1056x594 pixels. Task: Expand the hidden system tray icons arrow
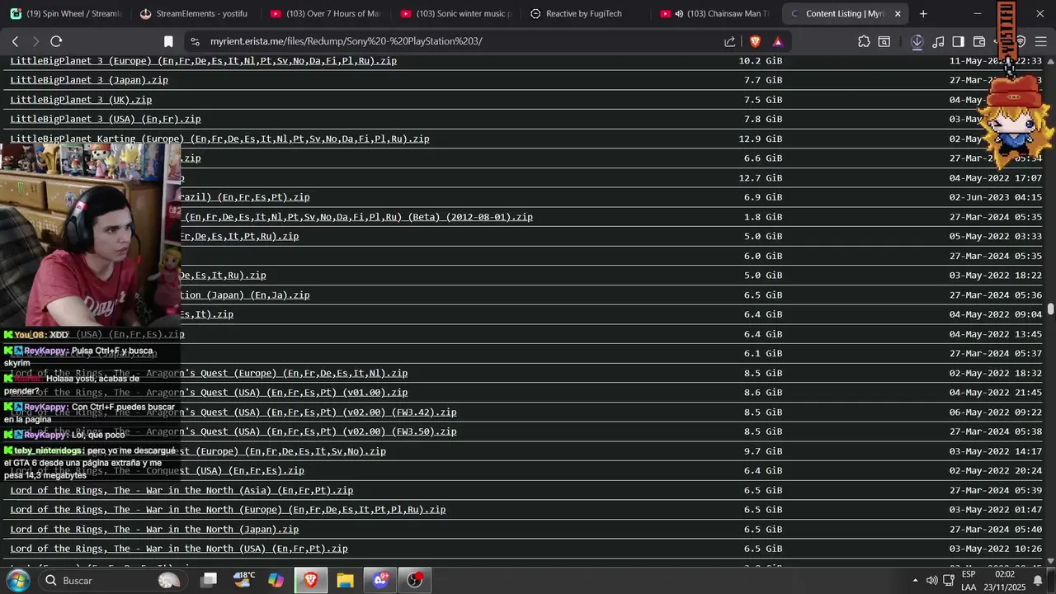915,580
